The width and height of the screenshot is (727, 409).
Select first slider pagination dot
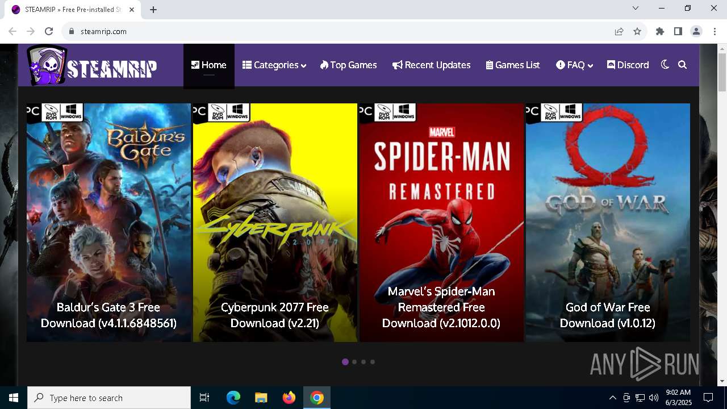(x=345, y=362)
